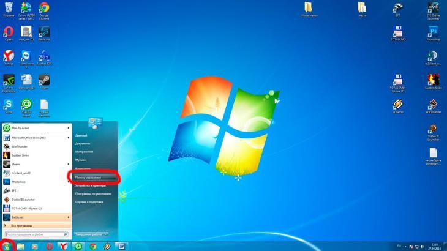Launch WarThunder from the Start menu list
The width and height of the screenshot is (447, 251).
coord(37,147)
